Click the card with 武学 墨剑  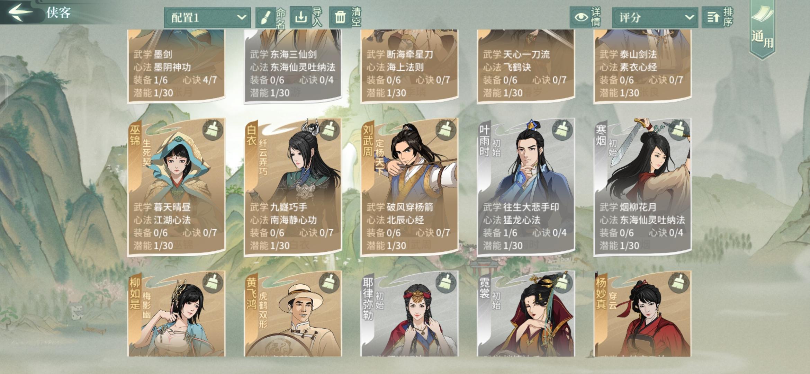click(x=176, y=66)
